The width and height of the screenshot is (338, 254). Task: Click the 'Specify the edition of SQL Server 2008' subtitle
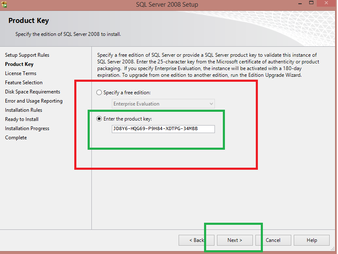tap(68, 34)
